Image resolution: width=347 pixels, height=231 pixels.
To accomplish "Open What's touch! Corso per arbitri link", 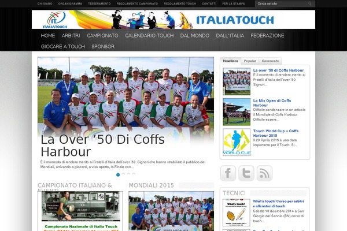I will tap(278, 204).
